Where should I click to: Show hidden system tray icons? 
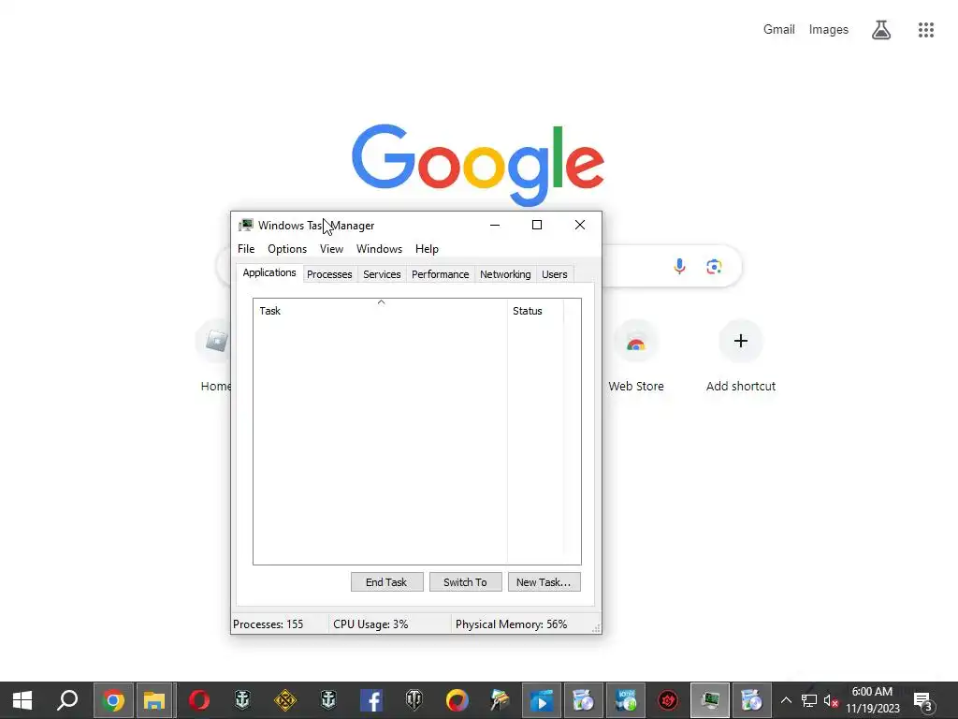(786, 700)
